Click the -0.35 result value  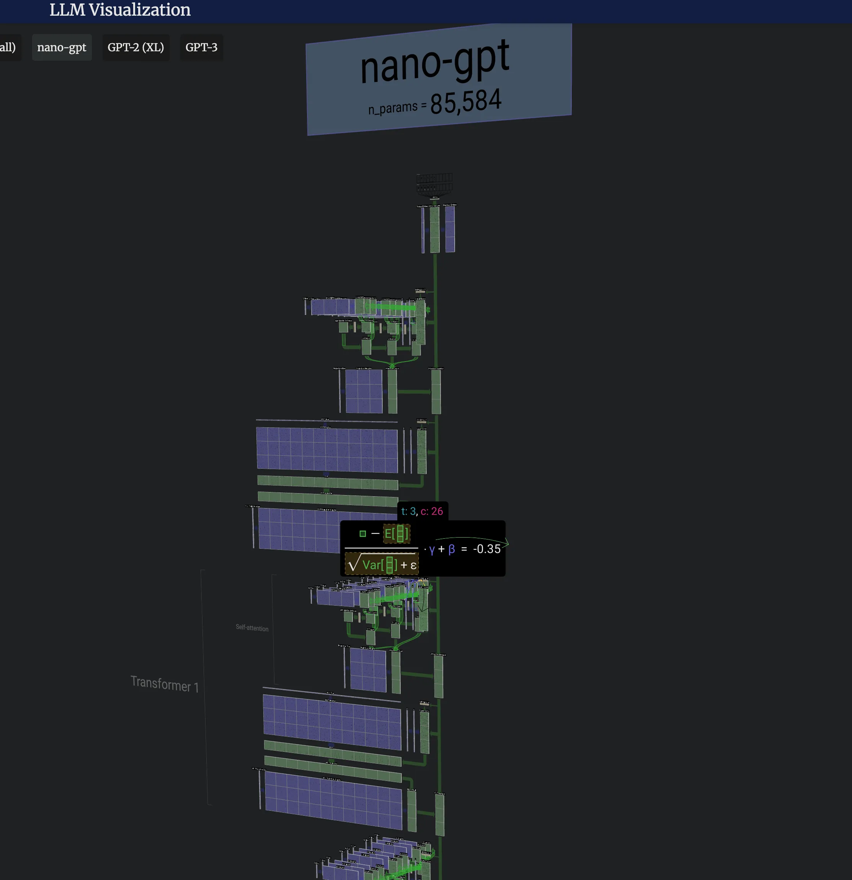(x=486, y=549)
